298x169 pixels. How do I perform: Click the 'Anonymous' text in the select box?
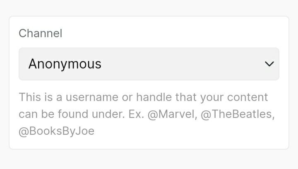click(65, 64)
